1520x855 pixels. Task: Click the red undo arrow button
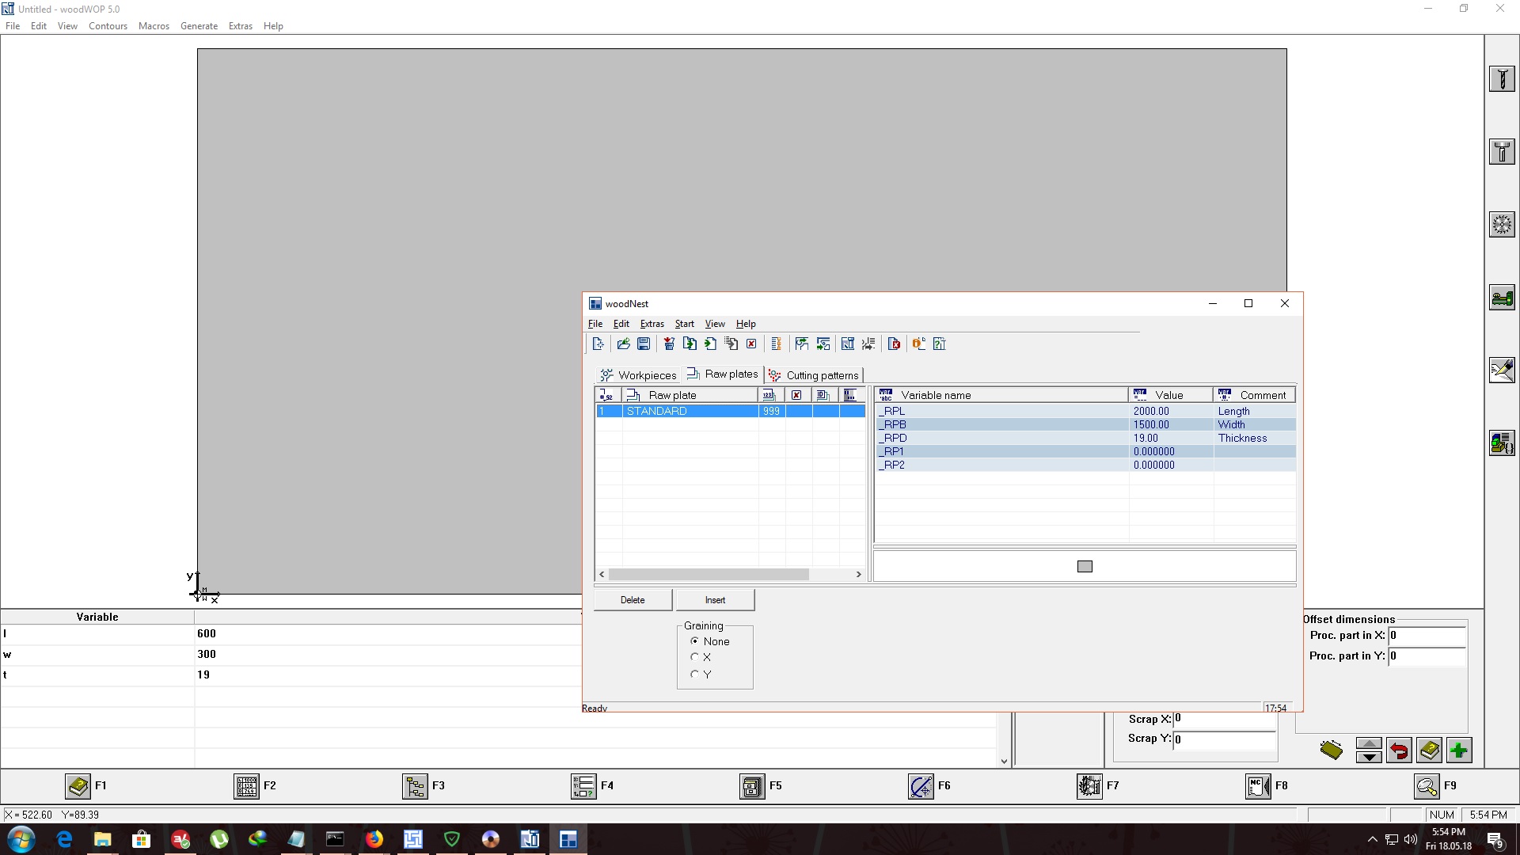pos(1399,750)
